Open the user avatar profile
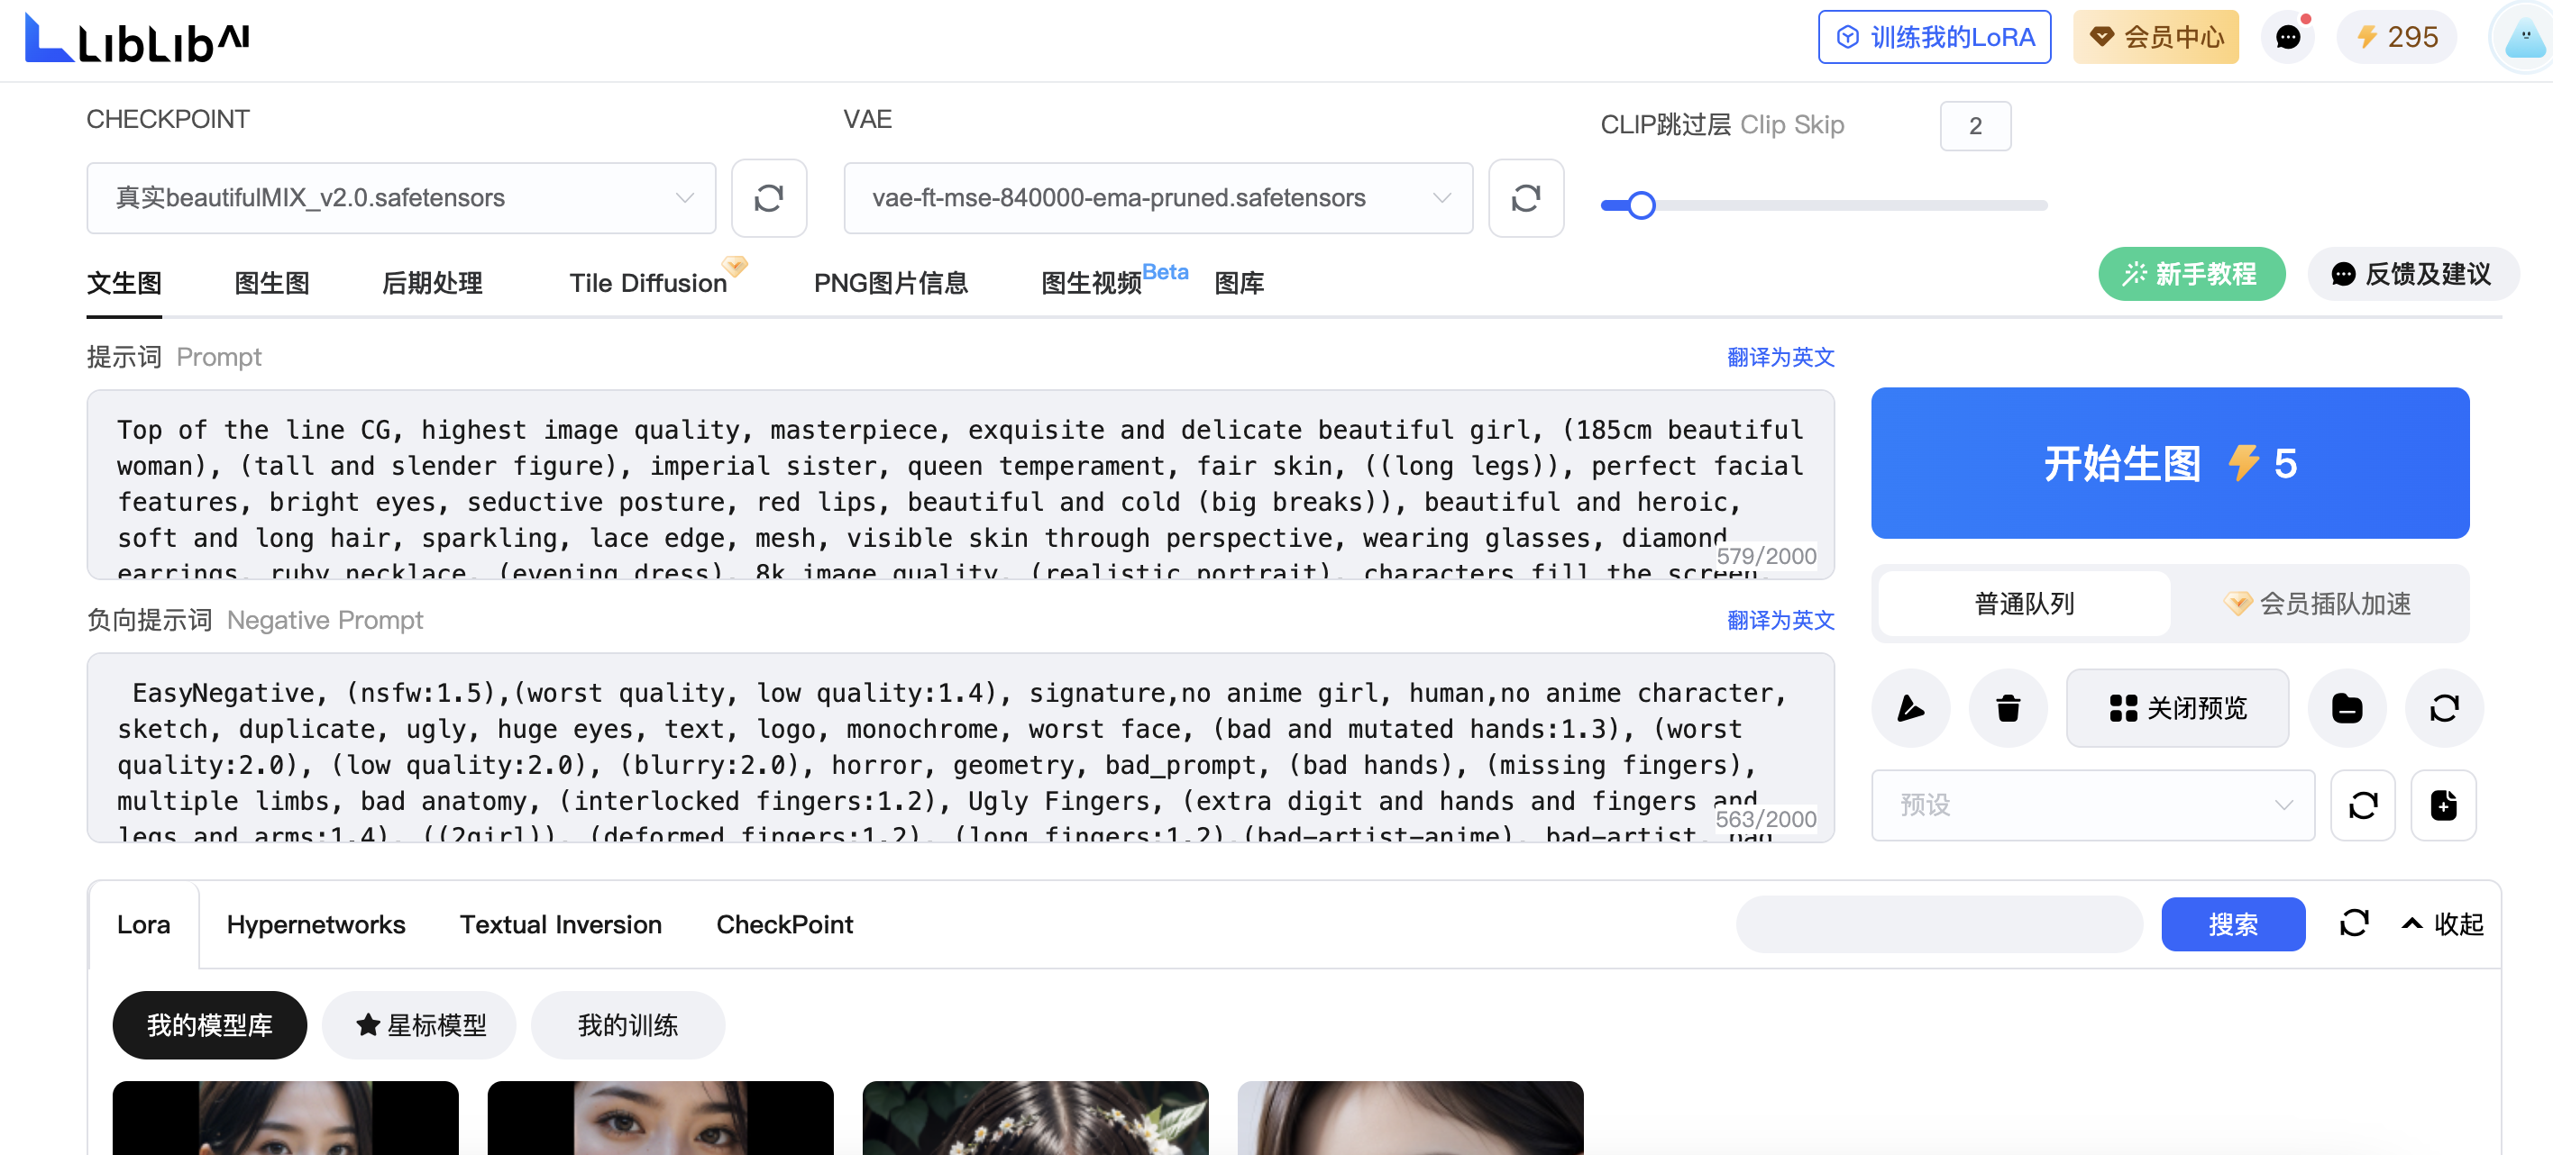Screen dimensions: 2553x1155 pos(2523,38)
